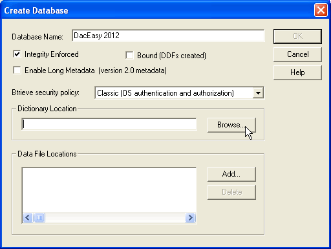Click the Add... button for data files

pyautogui.click(x=231, y=174)
